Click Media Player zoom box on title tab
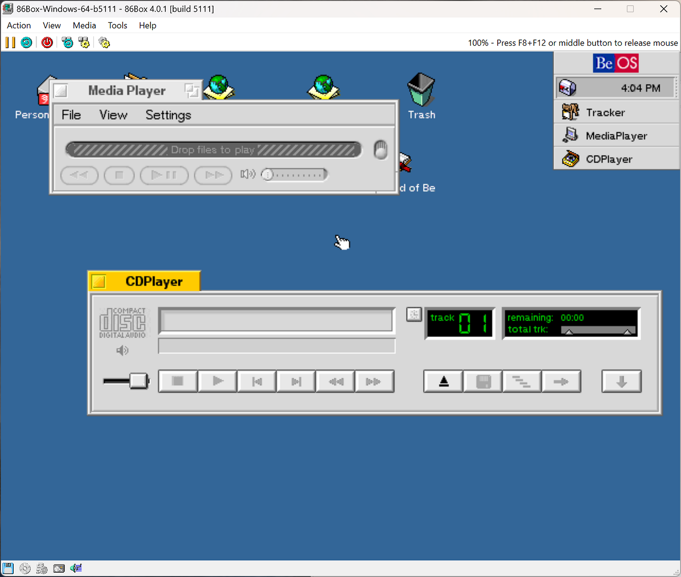The height and width of the screenshot is (577, 681). pos(192,91)
